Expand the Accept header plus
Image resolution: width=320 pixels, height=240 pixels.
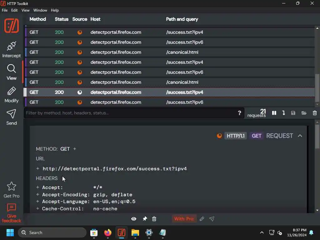coord(37,187)
